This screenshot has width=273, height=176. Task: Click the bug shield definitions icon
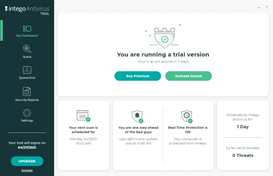[137, 116]
